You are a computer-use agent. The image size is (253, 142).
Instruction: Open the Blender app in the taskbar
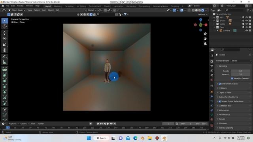click(x=164, y=138)
